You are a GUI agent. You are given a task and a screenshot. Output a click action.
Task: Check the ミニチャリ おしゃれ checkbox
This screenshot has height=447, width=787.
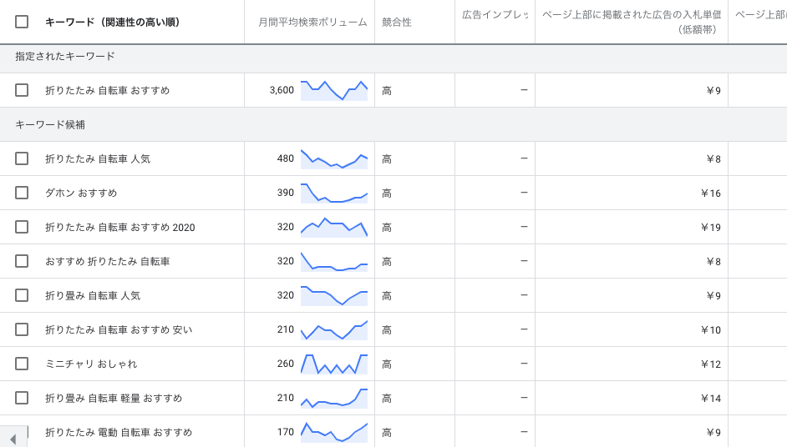pyautogui.click(x=22, y=364)
